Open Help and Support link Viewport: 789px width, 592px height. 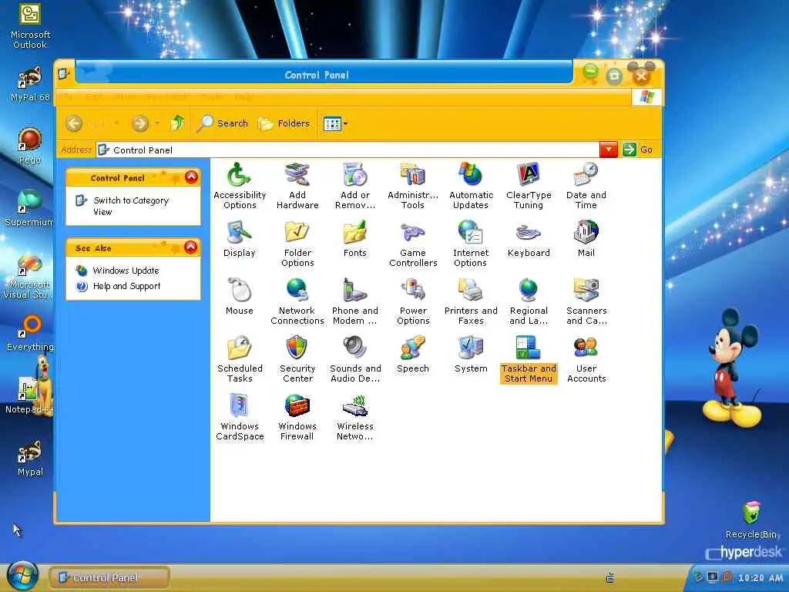click(126, 286)
